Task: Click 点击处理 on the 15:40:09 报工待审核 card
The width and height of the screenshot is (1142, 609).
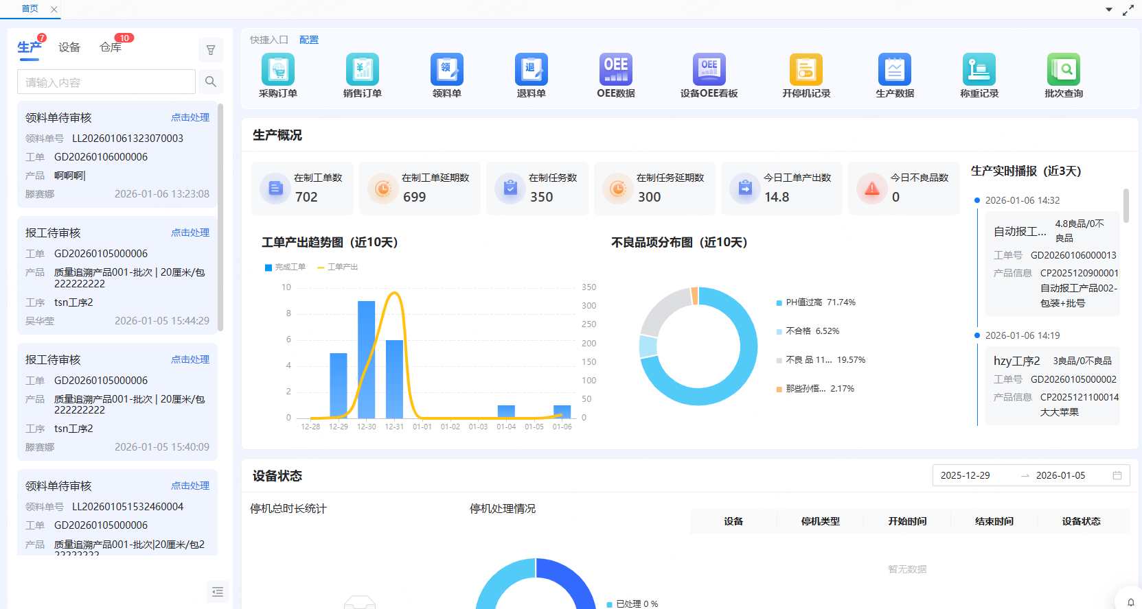Action: (190, 359)
